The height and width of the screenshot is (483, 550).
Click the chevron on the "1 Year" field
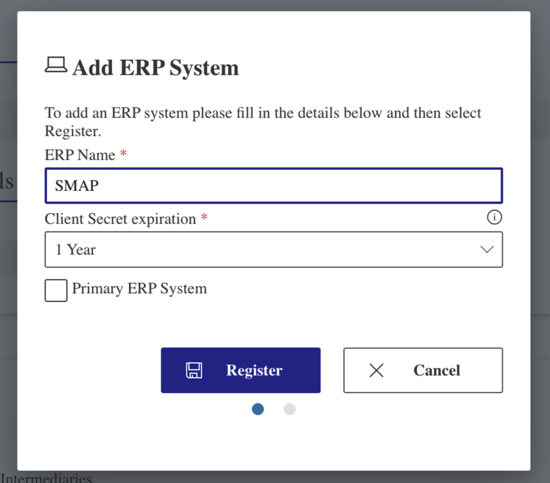[x=487, y=250]
